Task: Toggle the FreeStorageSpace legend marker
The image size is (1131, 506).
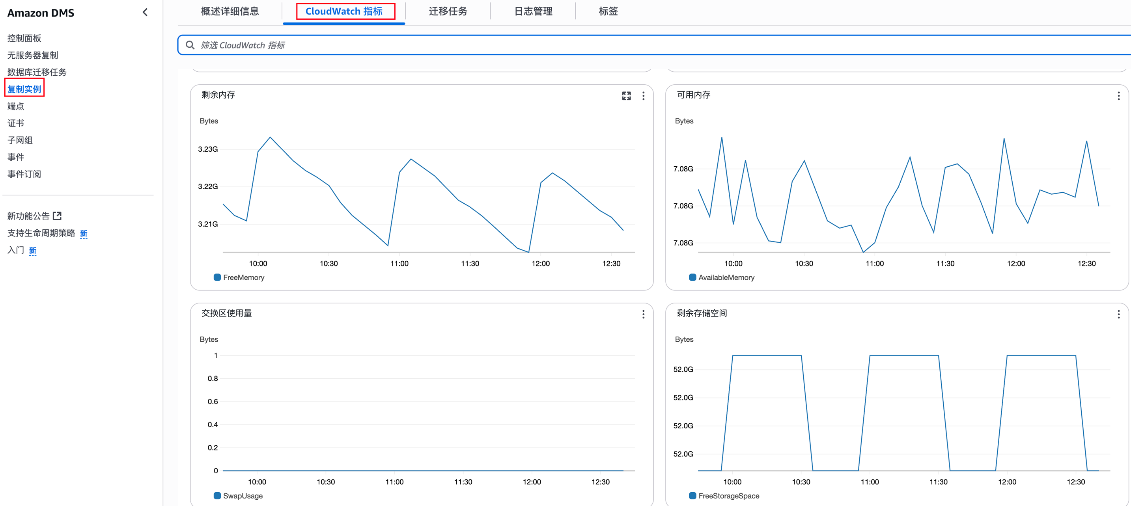Action: (x=692, y=496)
